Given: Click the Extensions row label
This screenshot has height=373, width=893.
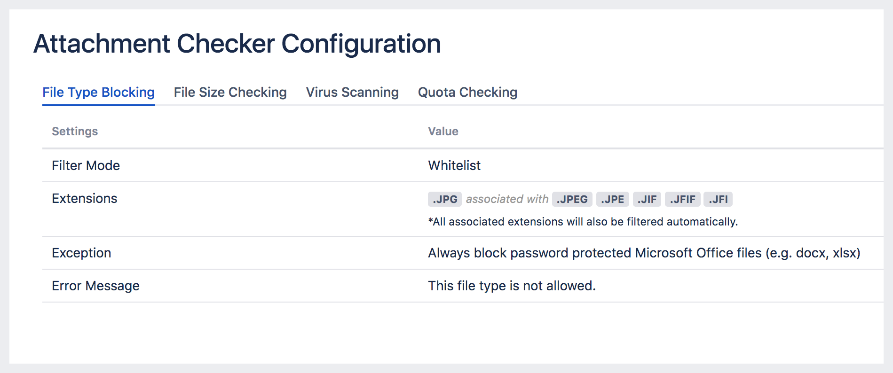Looking at the screenshot, I should tap(84, 198).
